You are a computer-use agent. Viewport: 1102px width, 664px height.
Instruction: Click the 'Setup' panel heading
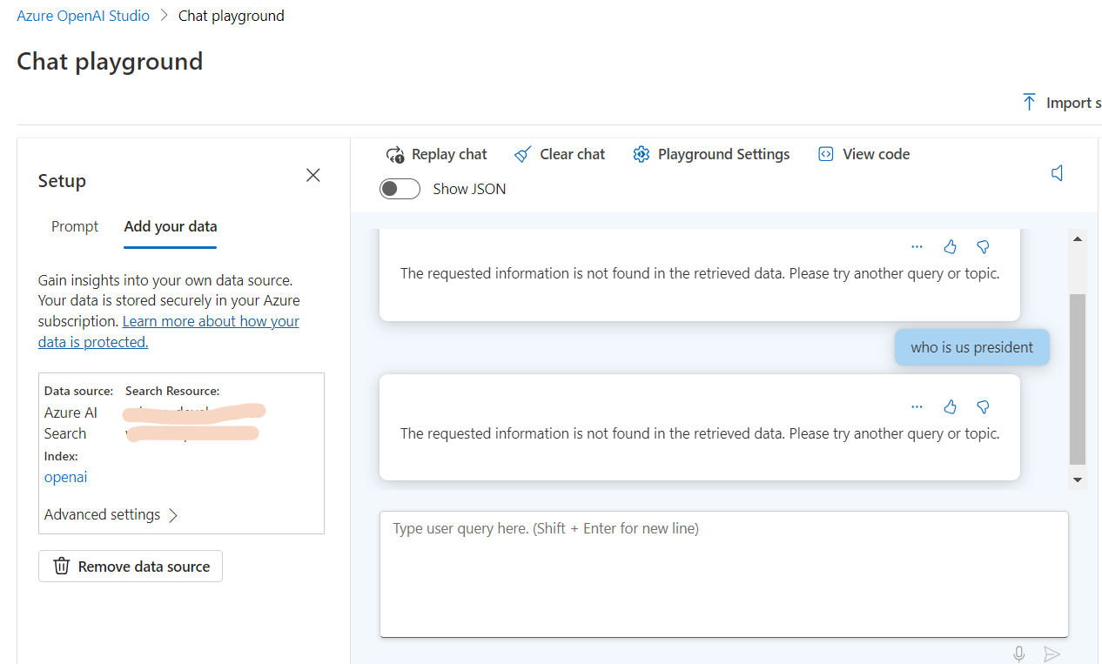pyautogui.click(x=62, y=181)
